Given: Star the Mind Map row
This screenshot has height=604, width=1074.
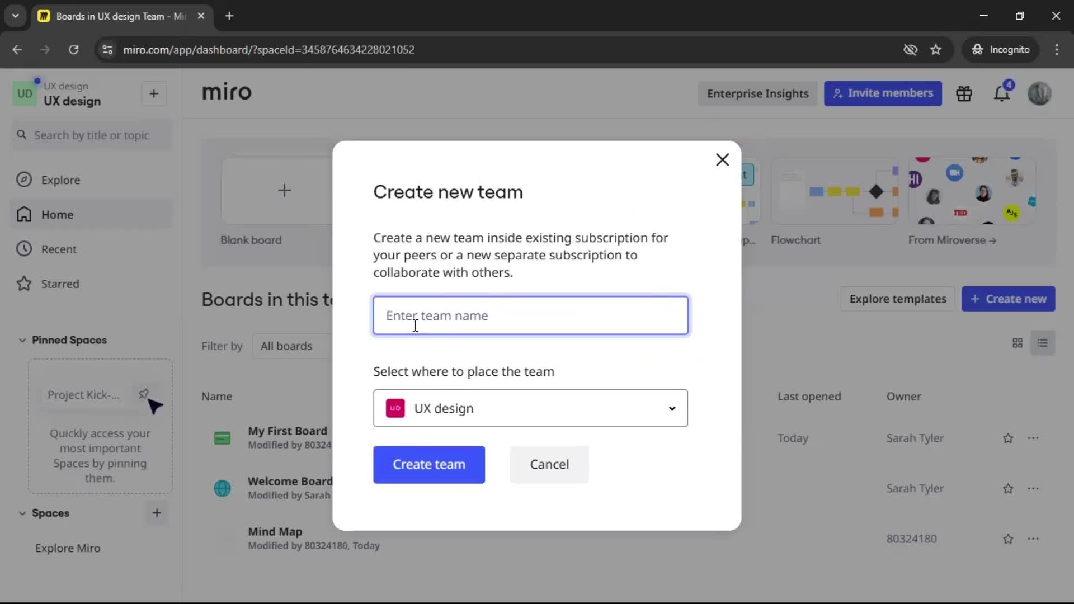Looking at the screenshot, I should [x=1008, y=539].
